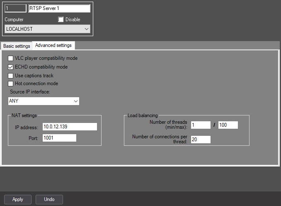The image size is (281, 206).
Task: Uncheck ECHD compatibility mode
Action: (11, 67)
